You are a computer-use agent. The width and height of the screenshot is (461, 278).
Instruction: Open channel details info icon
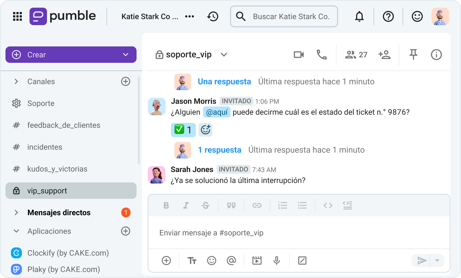pyautogui.click(x=436, y=55)
